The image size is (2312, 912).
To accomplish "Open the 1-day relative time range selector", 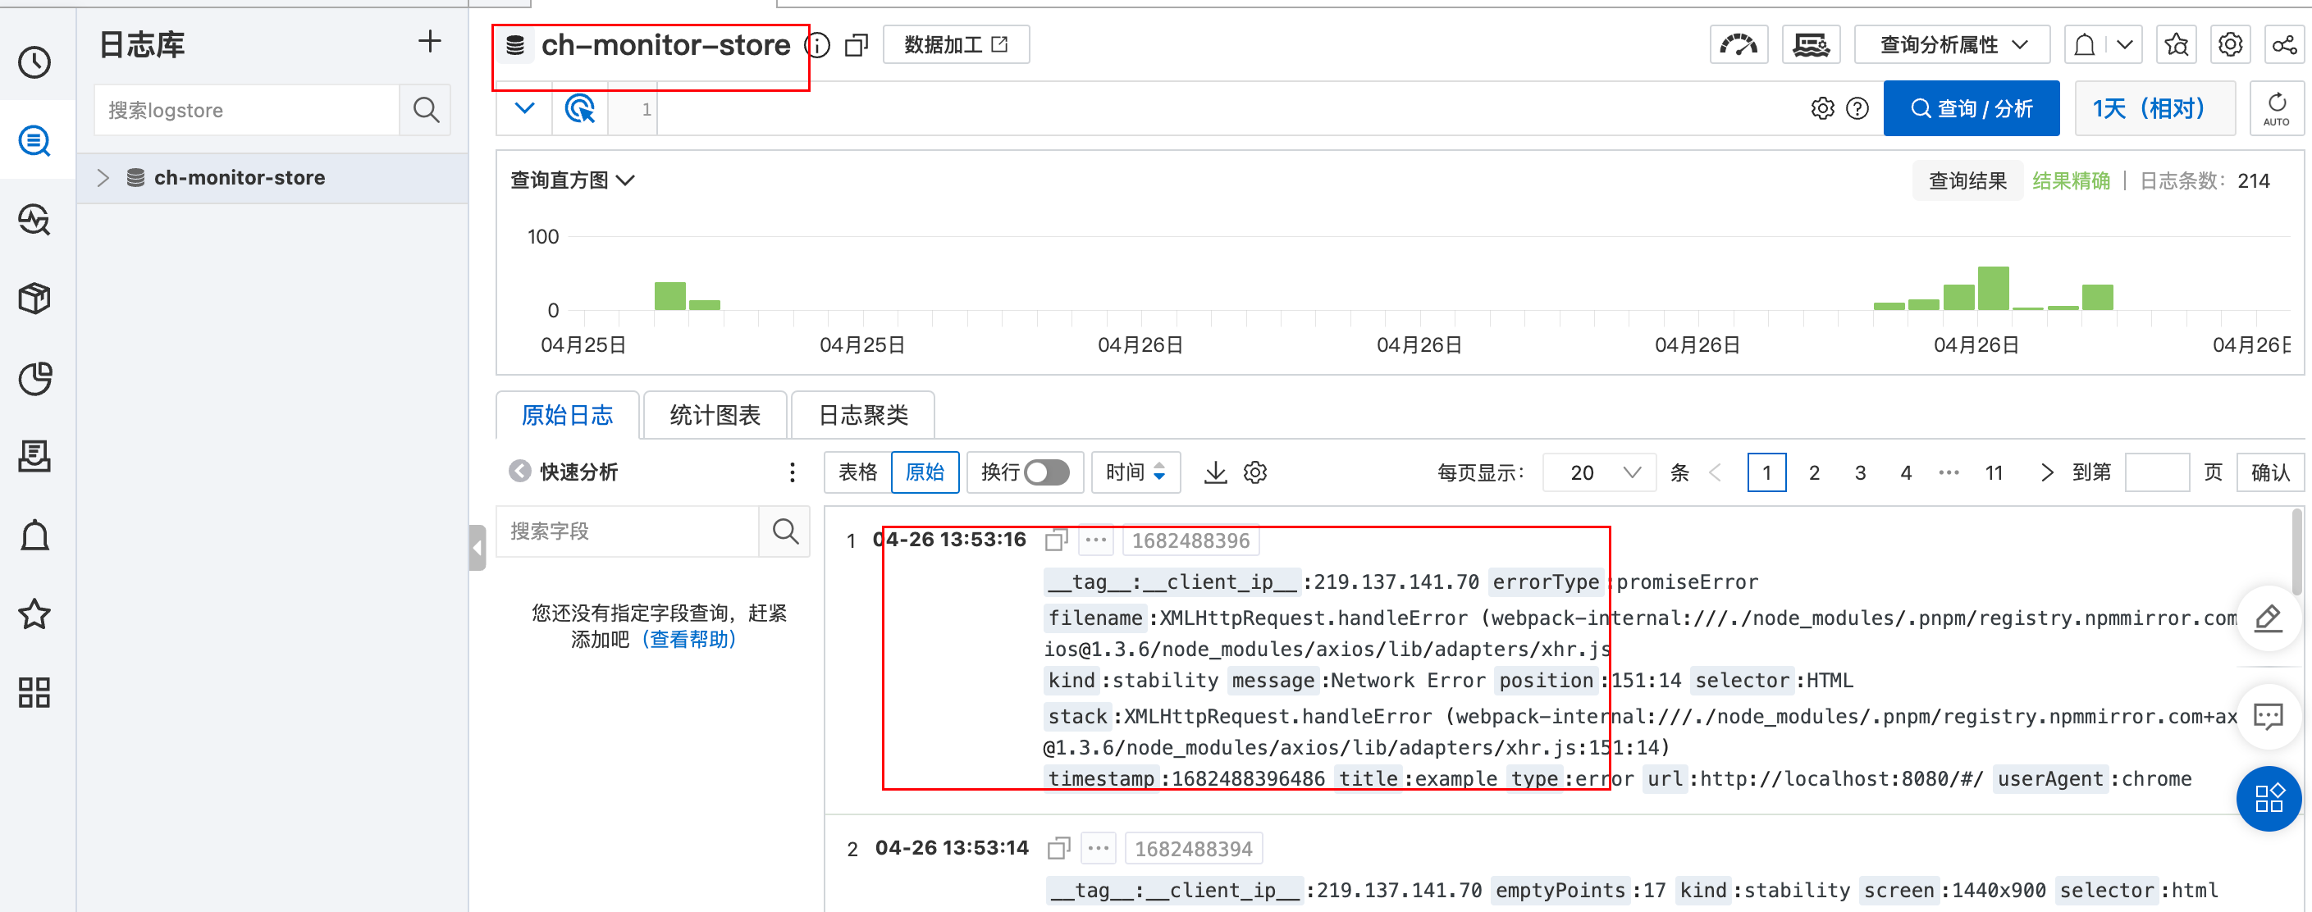I will coord(2154,108).
